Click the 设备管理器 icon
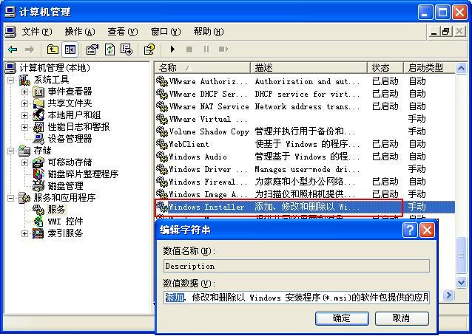Screen dimensions: 472x336 (38, 139)
